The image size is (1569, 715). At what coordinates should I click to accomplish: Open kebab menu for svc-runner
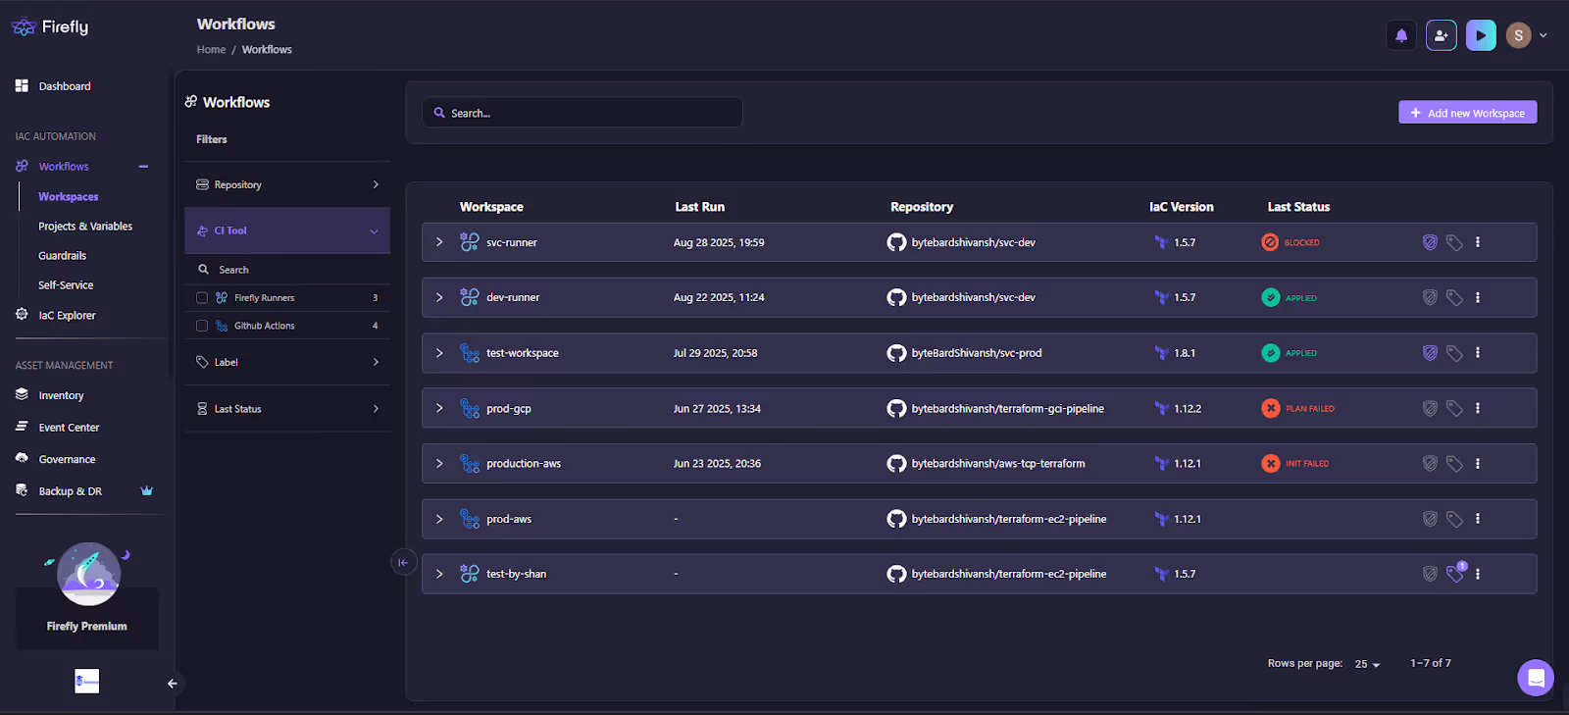point(1478,242)
